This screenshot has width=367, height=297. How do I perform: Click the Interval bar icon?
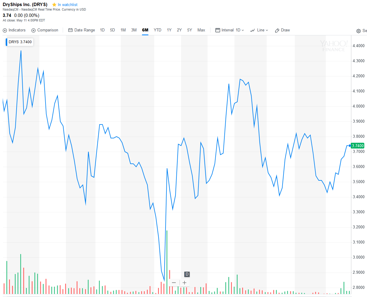(x=217, y=30)
